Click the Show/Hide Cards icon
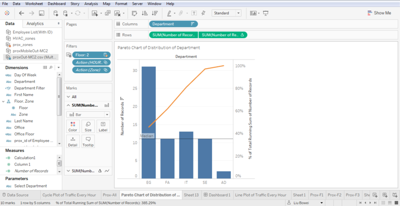The height and width of the screenshot is (206, 400). [x=253, y=13]
